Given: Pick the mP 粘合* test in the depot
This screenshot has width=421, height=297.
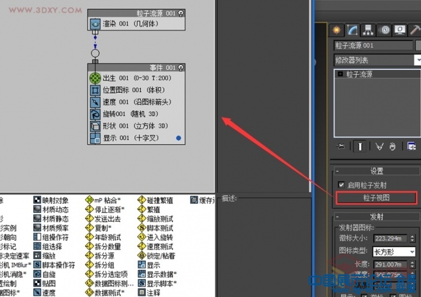Looking at the screenshot, I should pyautogui.click(x=103, y=200).
